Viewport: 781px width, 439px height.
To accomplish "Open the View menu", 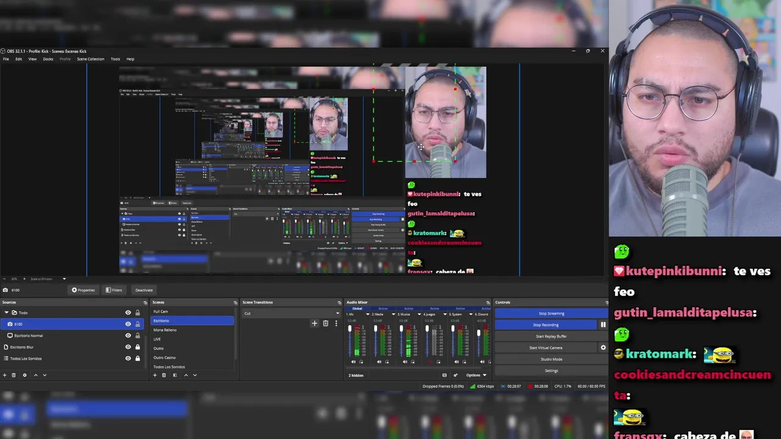I will click(x=32, y=59).
